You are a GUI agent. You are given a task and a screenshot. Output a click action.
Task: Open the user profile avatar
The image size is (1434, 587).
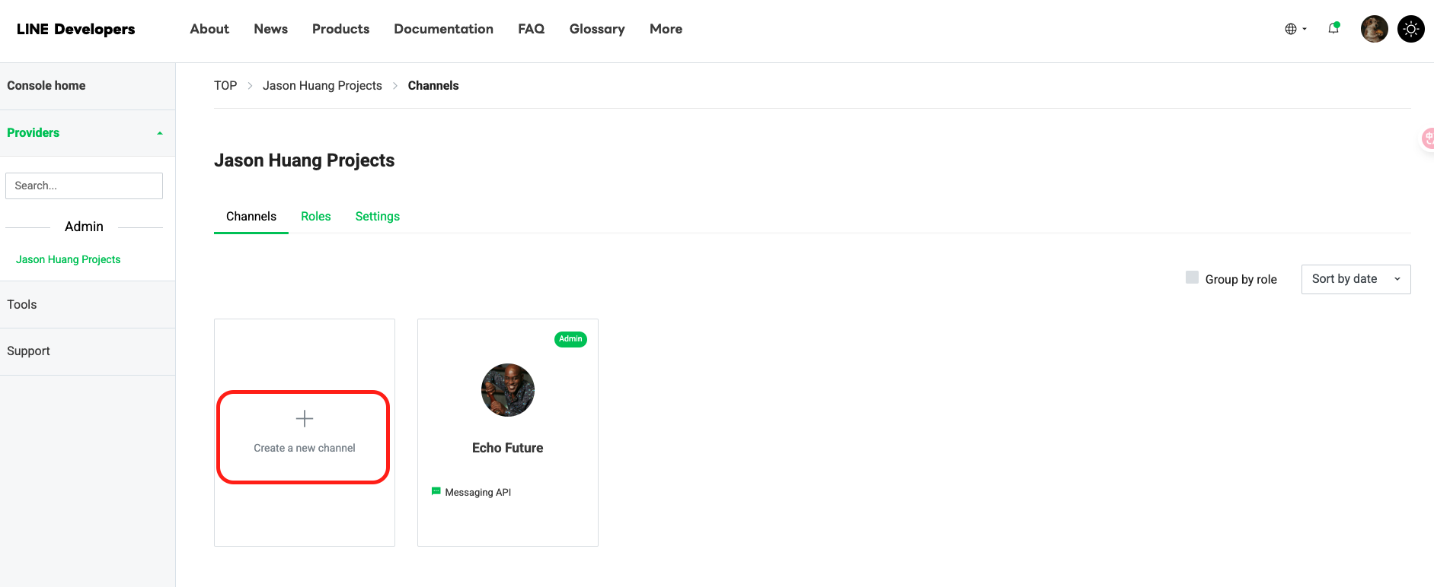(1374, 29)
